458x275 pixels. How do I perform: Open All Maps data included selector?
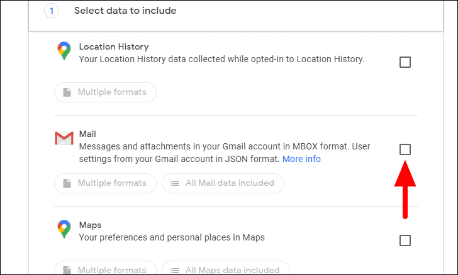225,270
